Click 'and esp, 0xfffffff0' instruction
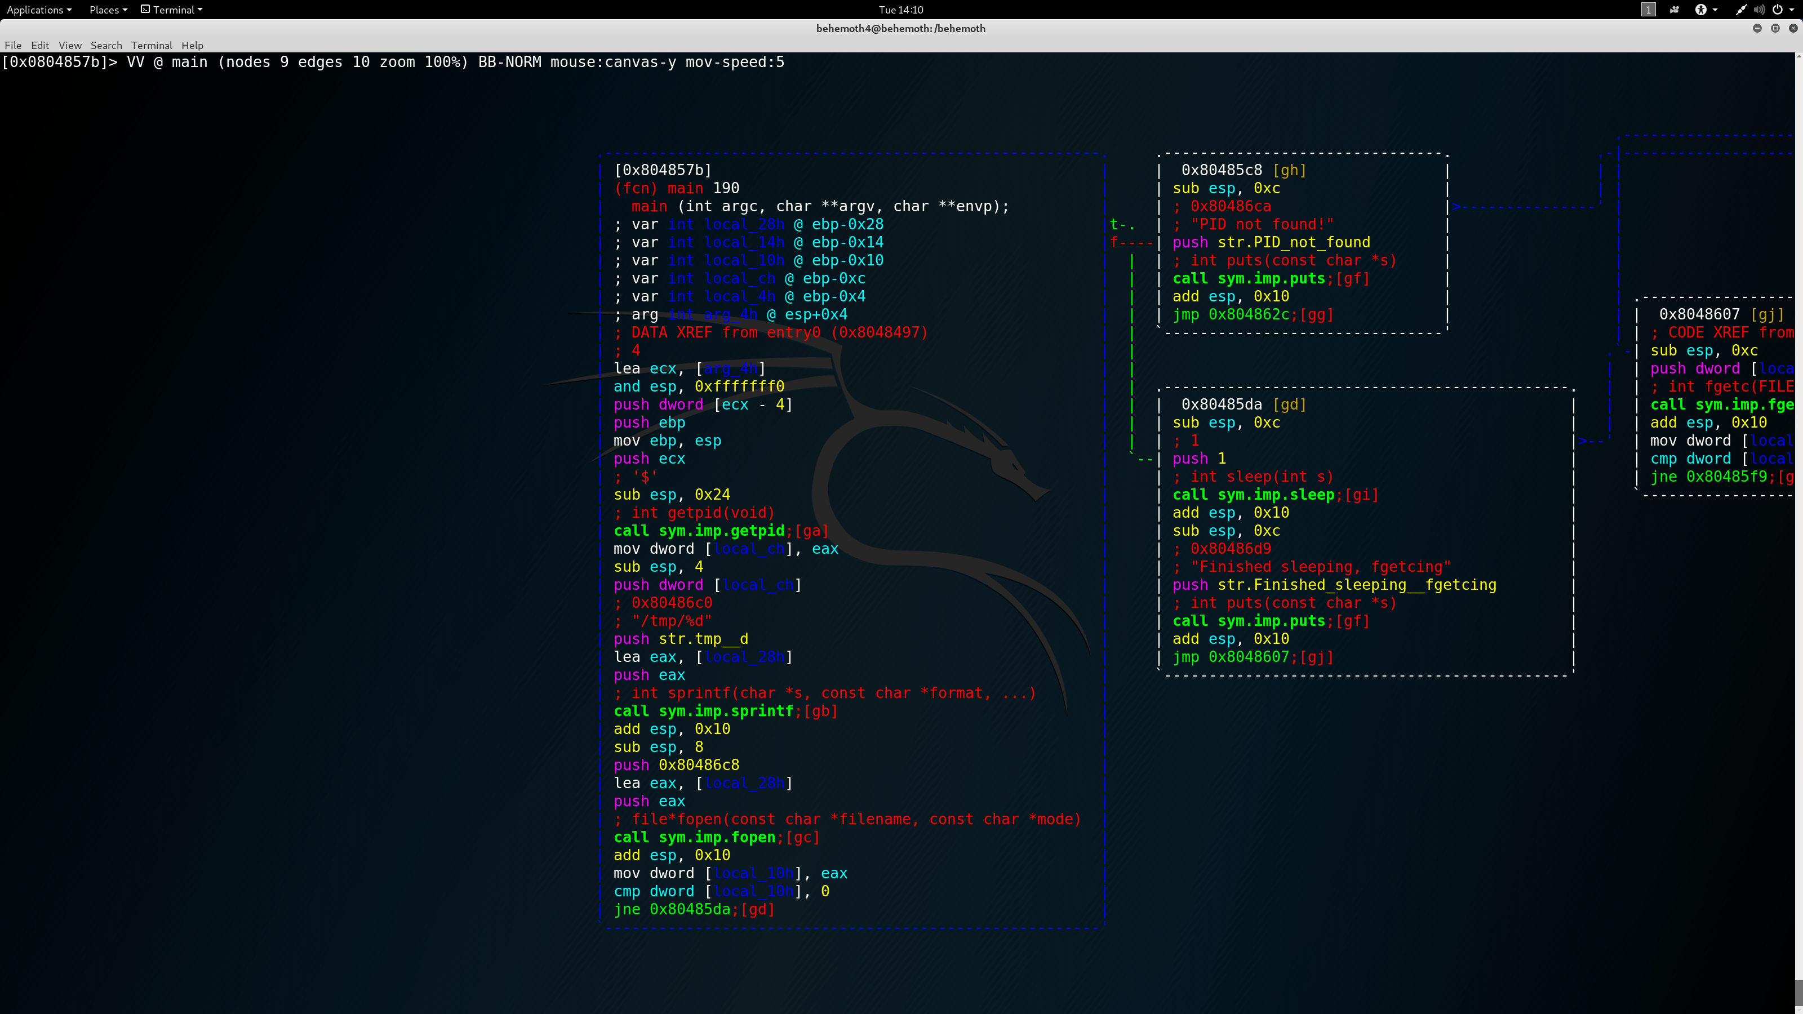The width and height of the screenshot is (1803, 1014). click(x=699, y=386)
